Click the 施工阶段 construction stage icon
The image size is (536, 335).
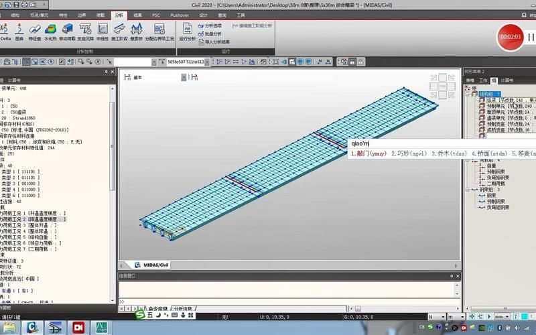119,31
